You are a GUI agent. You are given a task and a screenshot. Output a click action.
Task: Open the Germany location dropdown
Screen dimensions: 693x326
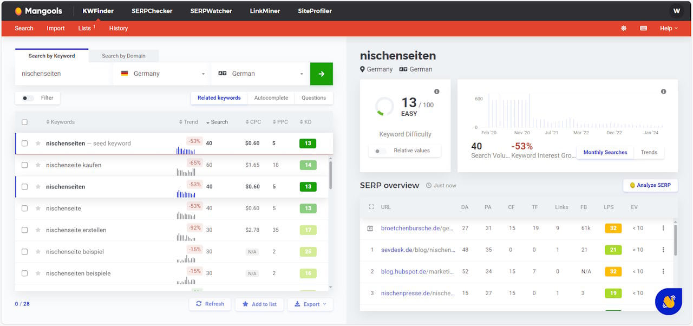(163, 74)
